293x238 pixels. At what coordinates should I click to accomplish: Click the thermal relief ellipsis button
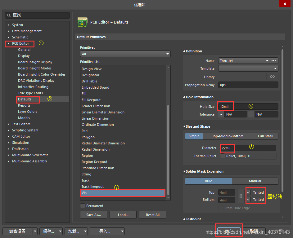click(x=263, y=156)
